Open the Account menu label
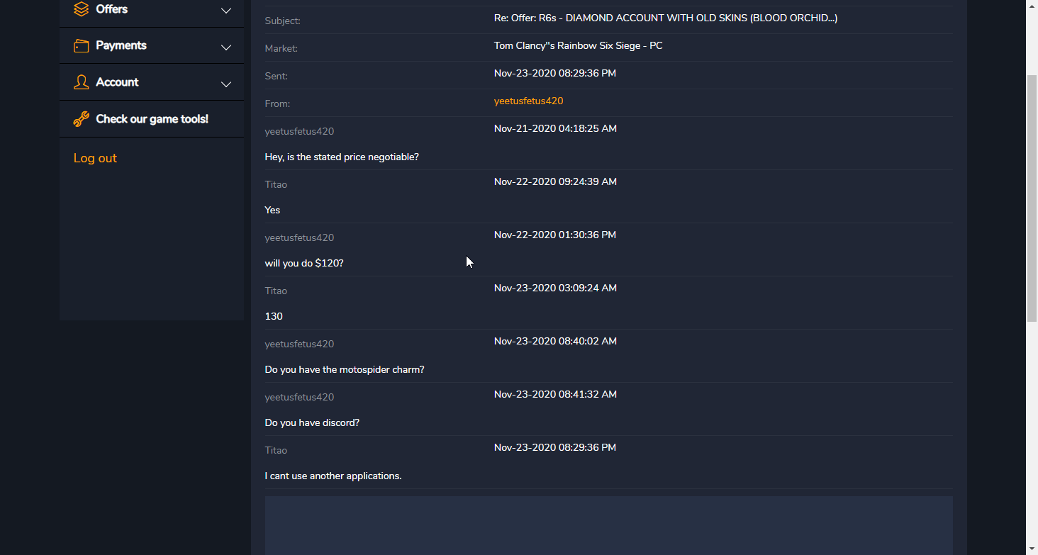This screenshot has height=555, width=1038. click(117, 82)
